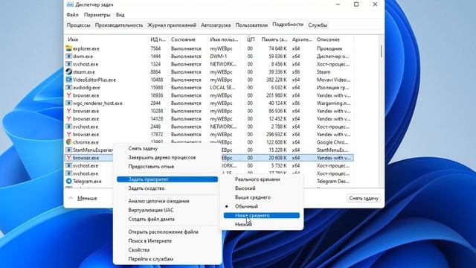Viewport: 476px width, 268px height.
Task: Open the Параметры menu
Action: (97, 15)
